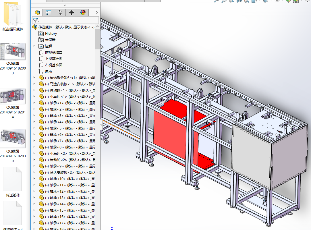Expand the 传动轮<1> component
The height and width of the screenshot is (230, 311).
pyautogui.click(x=34, y=90)
